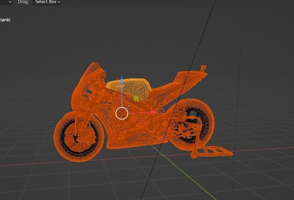Select the motorcycle front wheel mesh
This screenshot has width=294, height=200.
click(x=79, y=136)
